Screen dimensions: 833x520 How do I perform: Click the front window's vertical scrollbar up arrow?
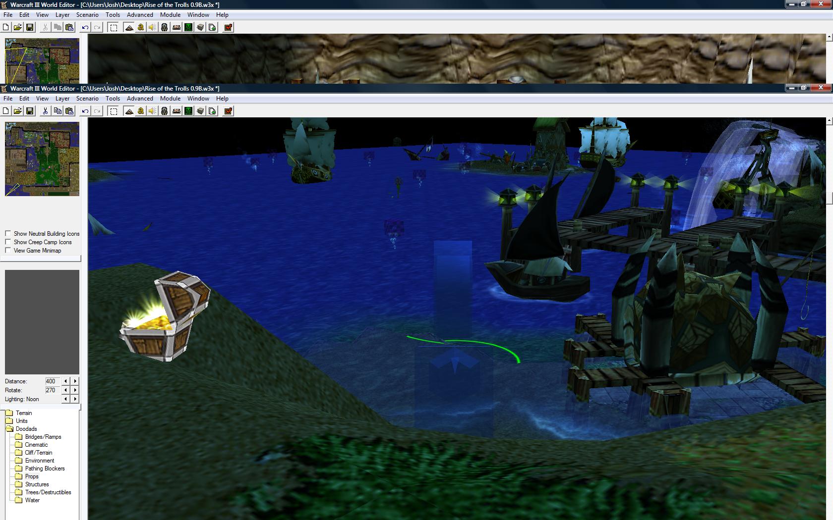829,121
